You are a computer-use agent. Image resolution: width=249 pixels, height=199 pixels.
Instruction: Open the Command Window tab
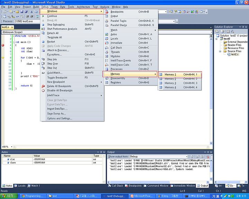tap(156, 186)
